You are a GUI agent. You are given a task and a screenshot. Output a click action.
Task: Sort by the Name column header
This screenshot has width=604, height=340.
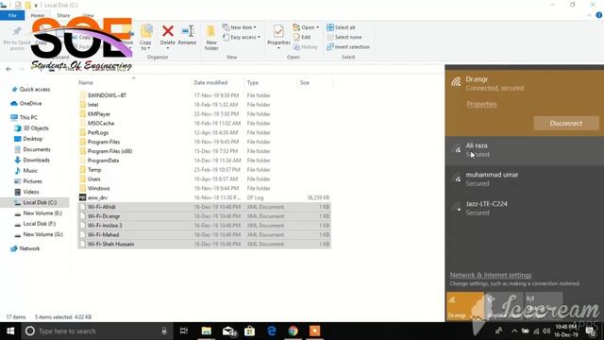86,82
